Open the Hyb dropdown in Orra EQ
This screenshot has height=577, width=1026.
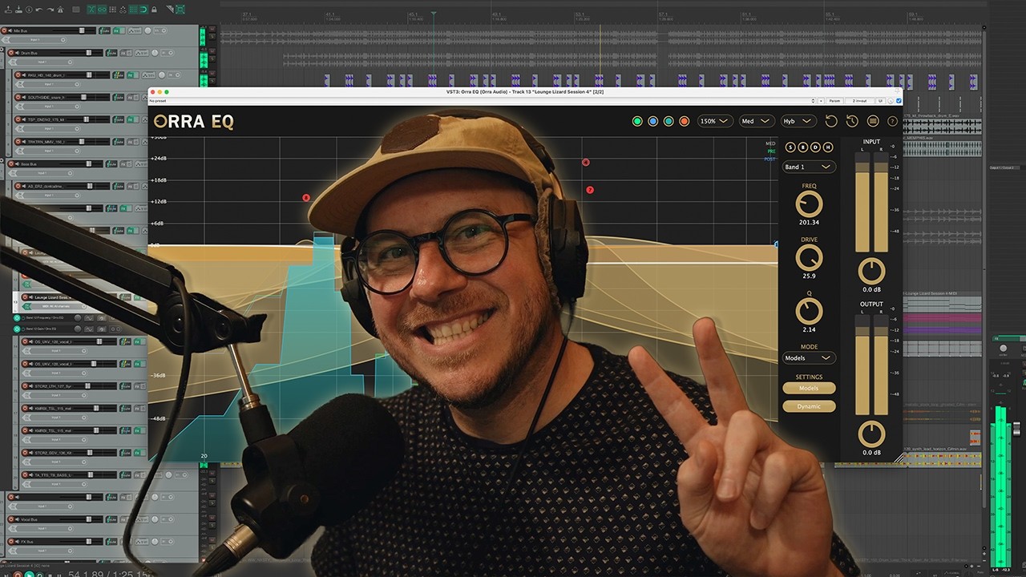tap(798, 121)
